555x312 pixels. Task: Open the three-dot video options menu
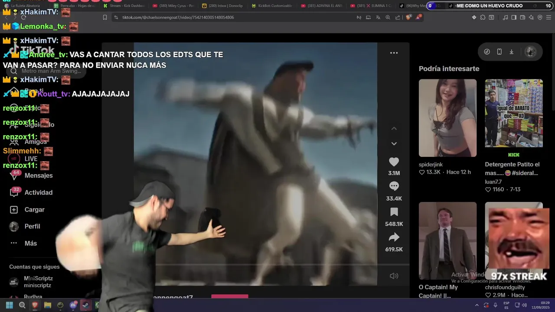point(394,53)
